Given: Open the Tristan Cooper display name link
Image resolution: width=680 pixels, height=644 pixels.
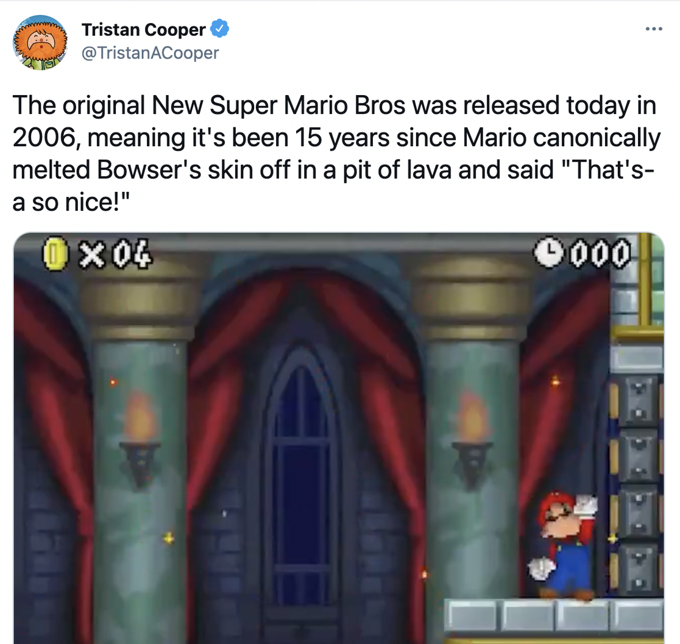Looking at the screenshot, I should [x=144, y=29].
